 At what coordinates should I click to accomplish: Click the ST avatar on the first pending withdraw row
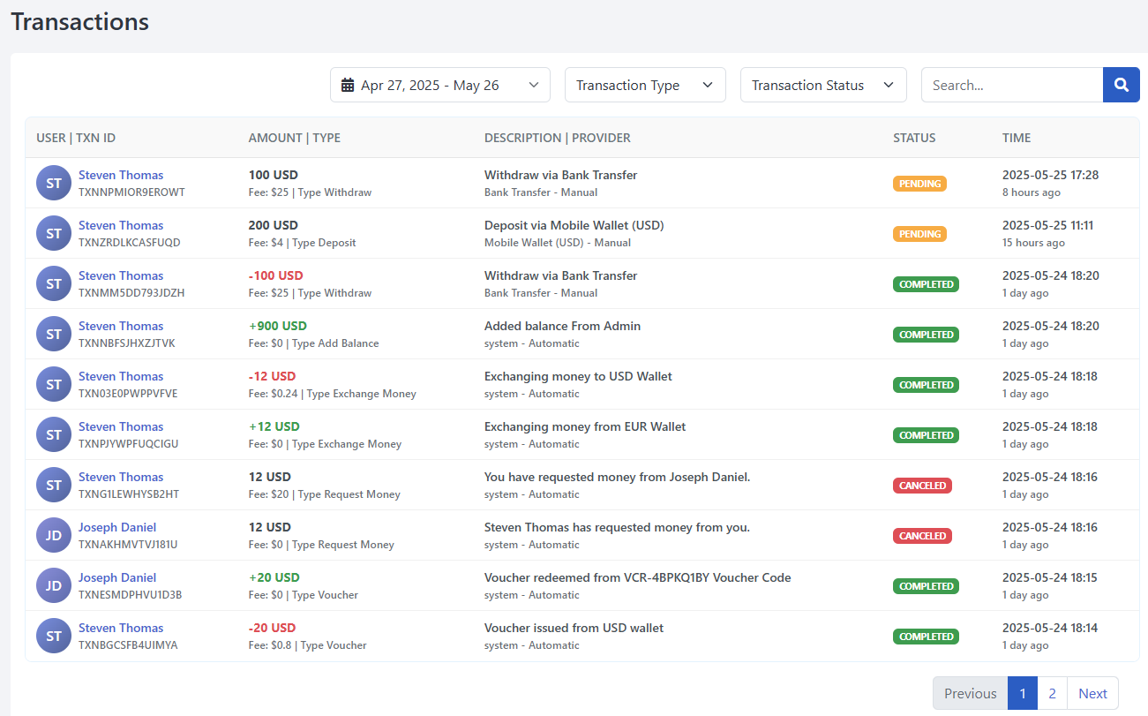53,183
